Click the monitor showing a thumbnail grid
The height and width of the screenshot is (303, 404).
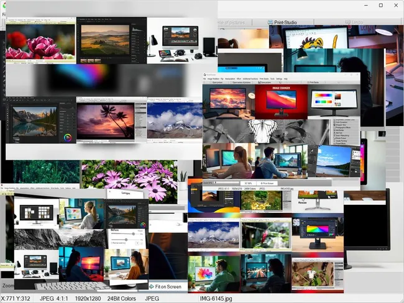point(37,212)
